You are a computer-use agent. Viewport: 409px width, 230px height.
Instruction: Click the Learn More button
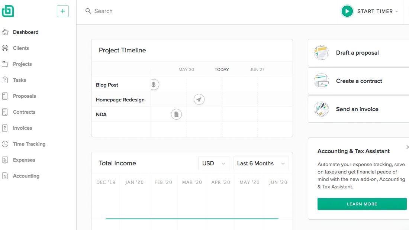pyautogui.click(x=362, y=204)
